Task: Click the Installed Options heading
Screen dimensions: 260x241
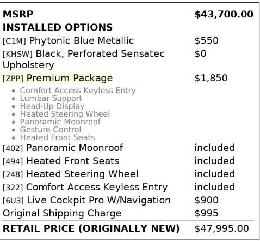Action: [58, 27]
